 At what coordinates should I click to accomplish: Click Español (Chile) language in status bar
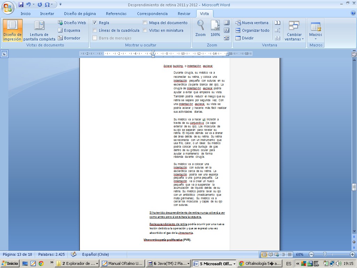[x=95, y=254]
